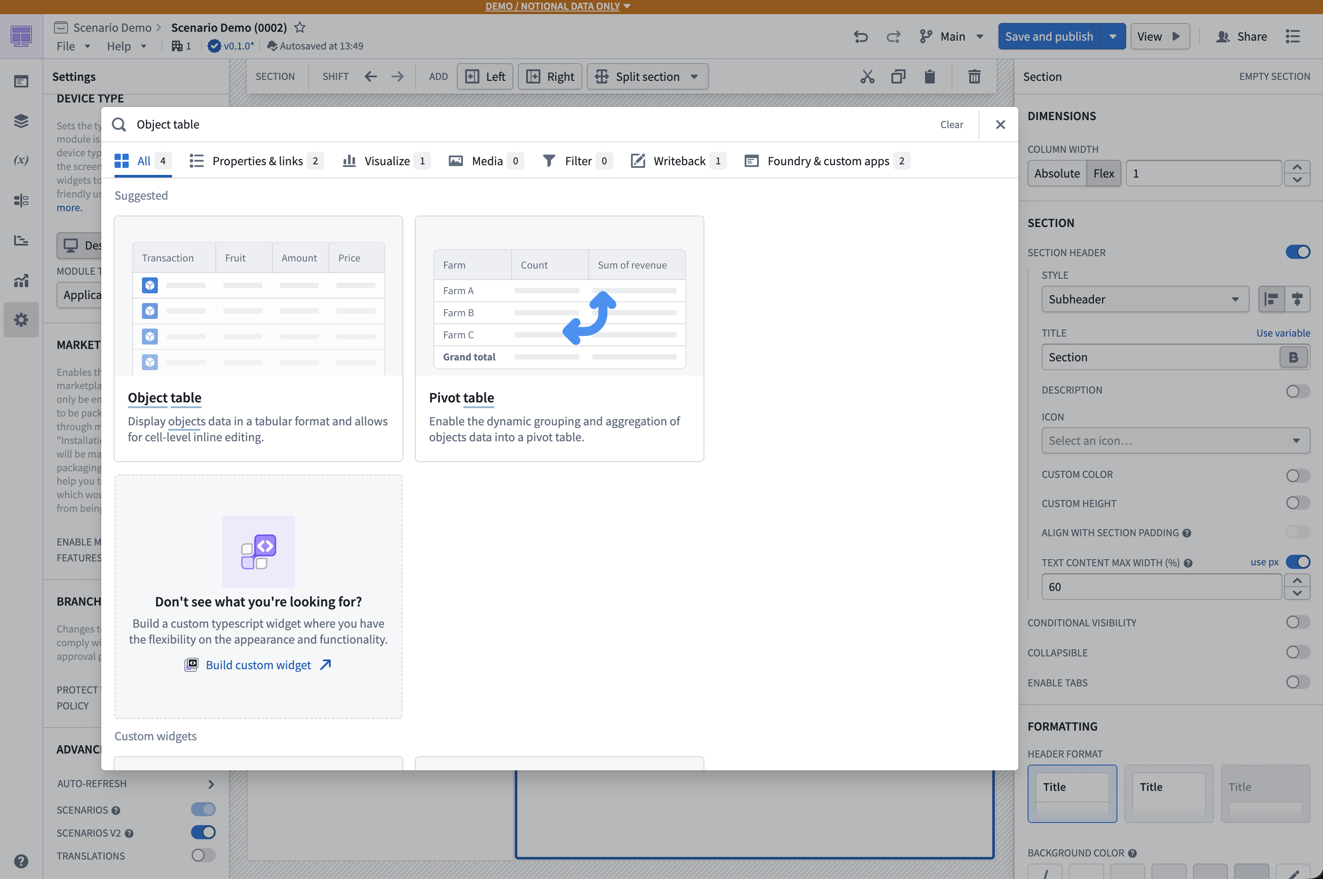The width and height of the screenshot is (1323, 879).
Task: Open outline list icon next to Share
Action: point(1292,36)
